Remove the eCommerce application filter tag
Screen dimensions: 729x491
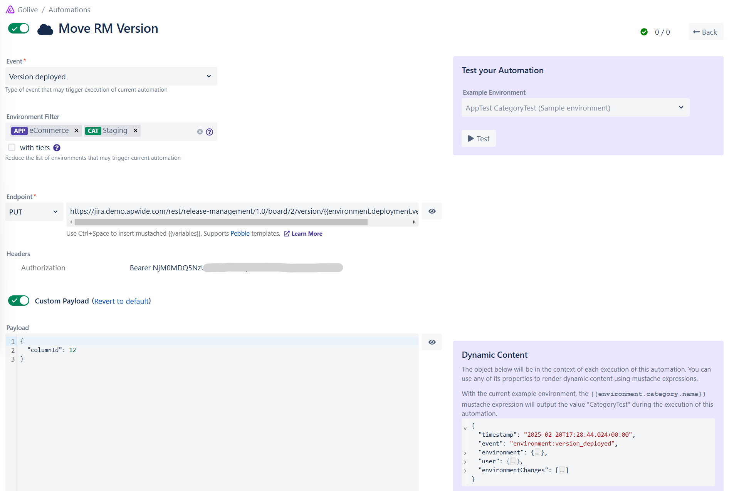click(x=77, y=131)
